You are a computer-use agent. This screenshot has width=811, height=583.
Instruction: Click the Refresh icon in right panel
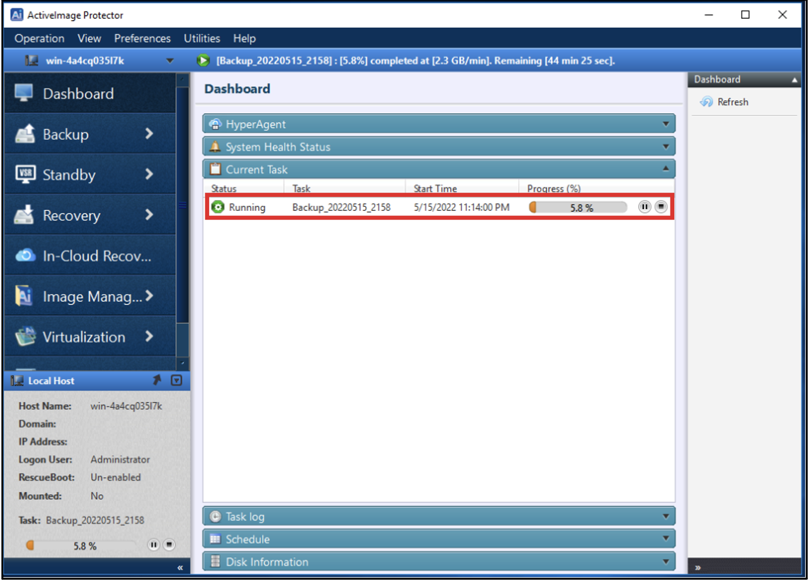pos(706,102)
